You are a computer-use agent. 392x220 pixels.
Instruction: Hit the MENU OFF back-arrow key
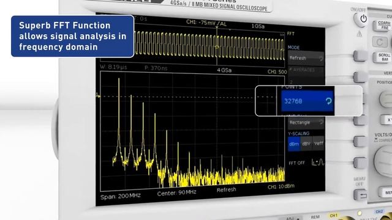click(361, 194)
